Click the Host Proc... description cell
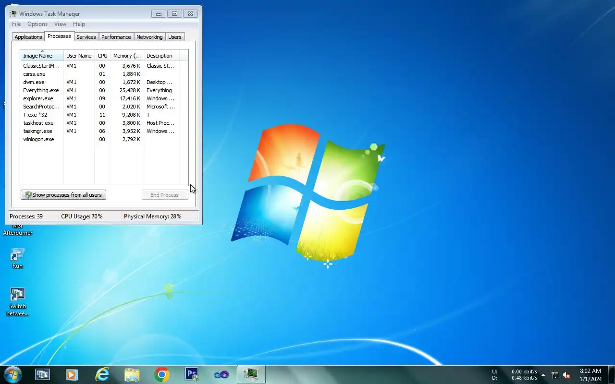The height and width of the screenshot is (384, 615). click(160, 123)
